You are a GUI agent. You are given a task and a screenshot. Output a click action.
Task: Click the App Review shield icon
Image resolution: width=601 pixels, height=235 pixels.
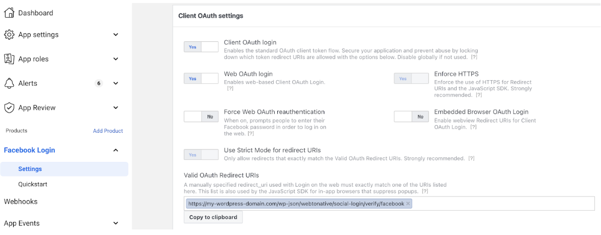(x=9, y=107)
